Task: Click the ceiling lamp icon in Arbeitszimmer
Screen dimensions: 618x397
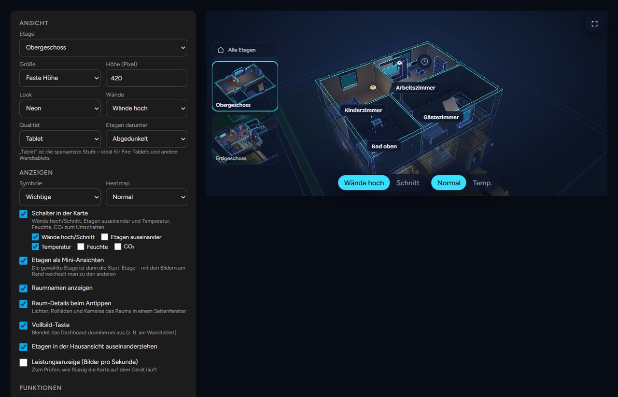Action: pyautogui.click(x=400, y=63)
